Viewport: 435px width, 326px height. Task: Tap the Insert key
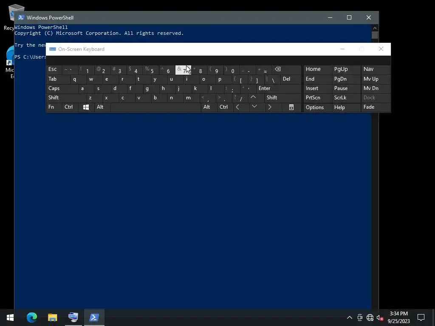(317, 88)
